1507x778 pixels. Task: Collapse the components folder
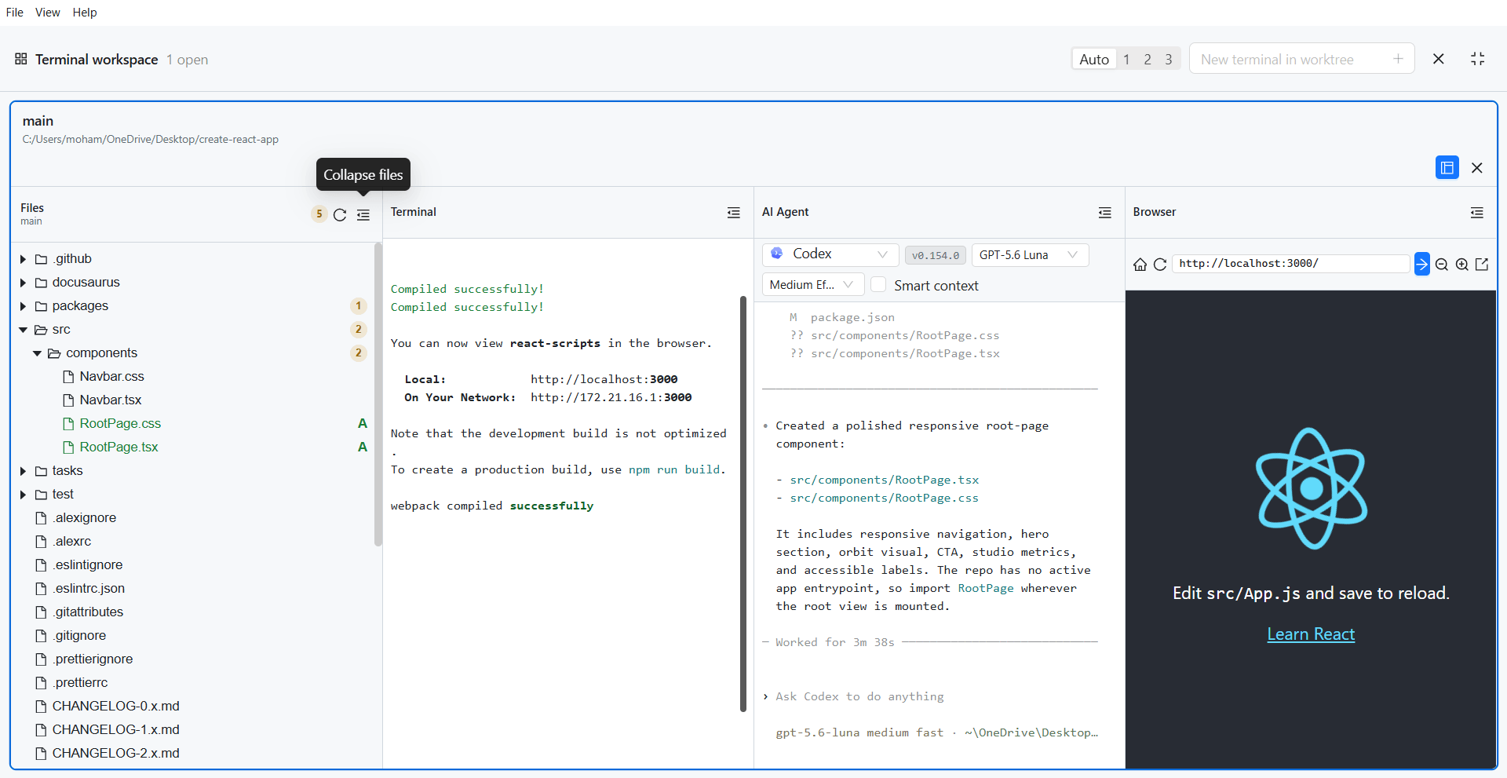tap(37, 353)
